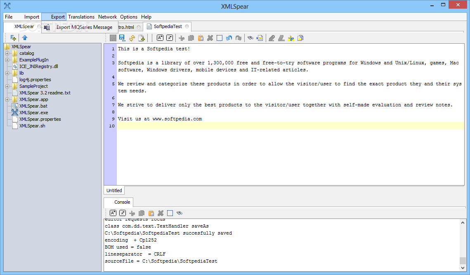Image resolution: width=470 pixels, height=275 pixels.
Task: Click the Cut icon in editor toolbar
Action: 182,38
